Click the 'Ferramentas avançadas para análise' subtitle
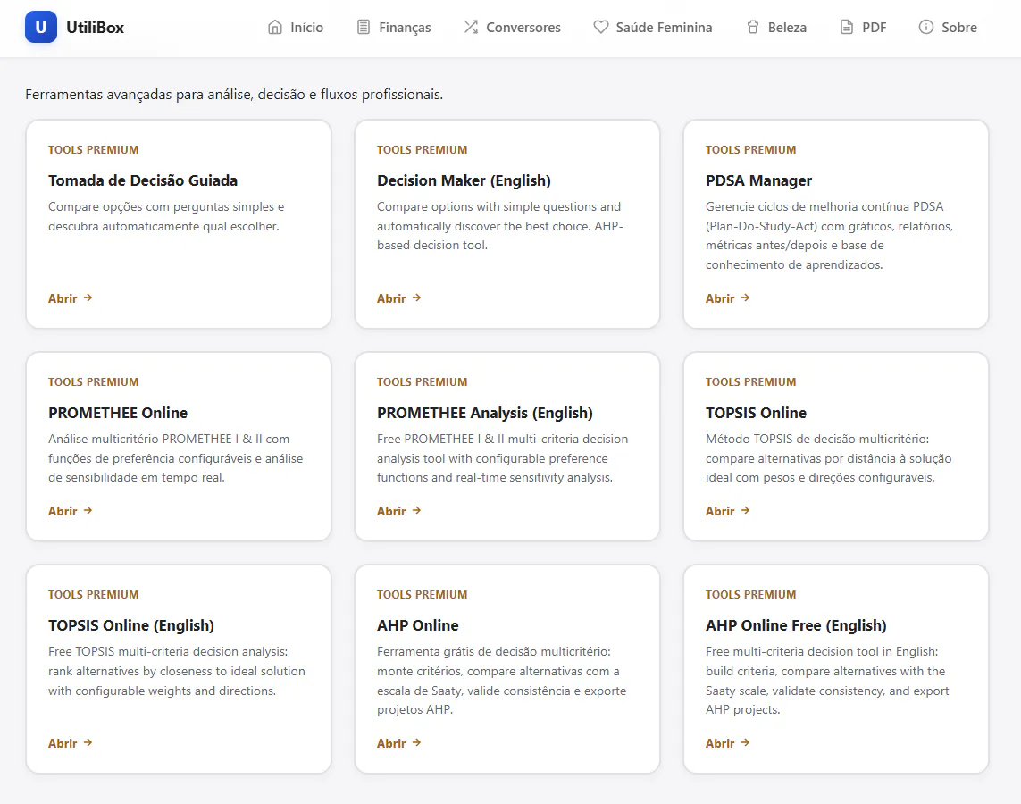Screen dimensions: 1021x804 tap(234, 95)
